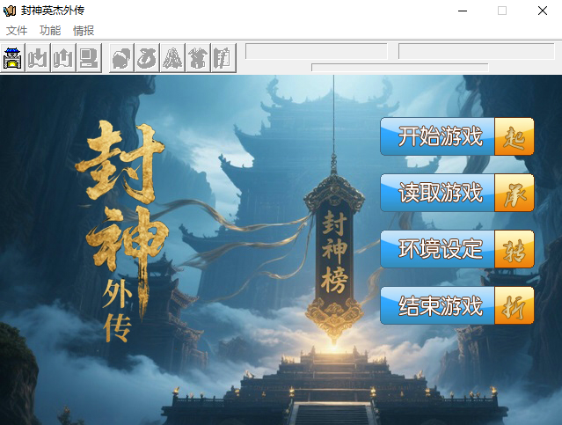
Task: Click the 读取游戏 button
Action: pos(457,193)
